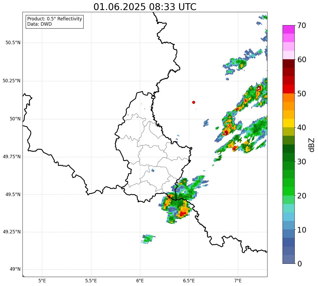Click the 5.5°E longitude label
The height and width of the screenshot is (286, 318).
click(x=91, y=280)
